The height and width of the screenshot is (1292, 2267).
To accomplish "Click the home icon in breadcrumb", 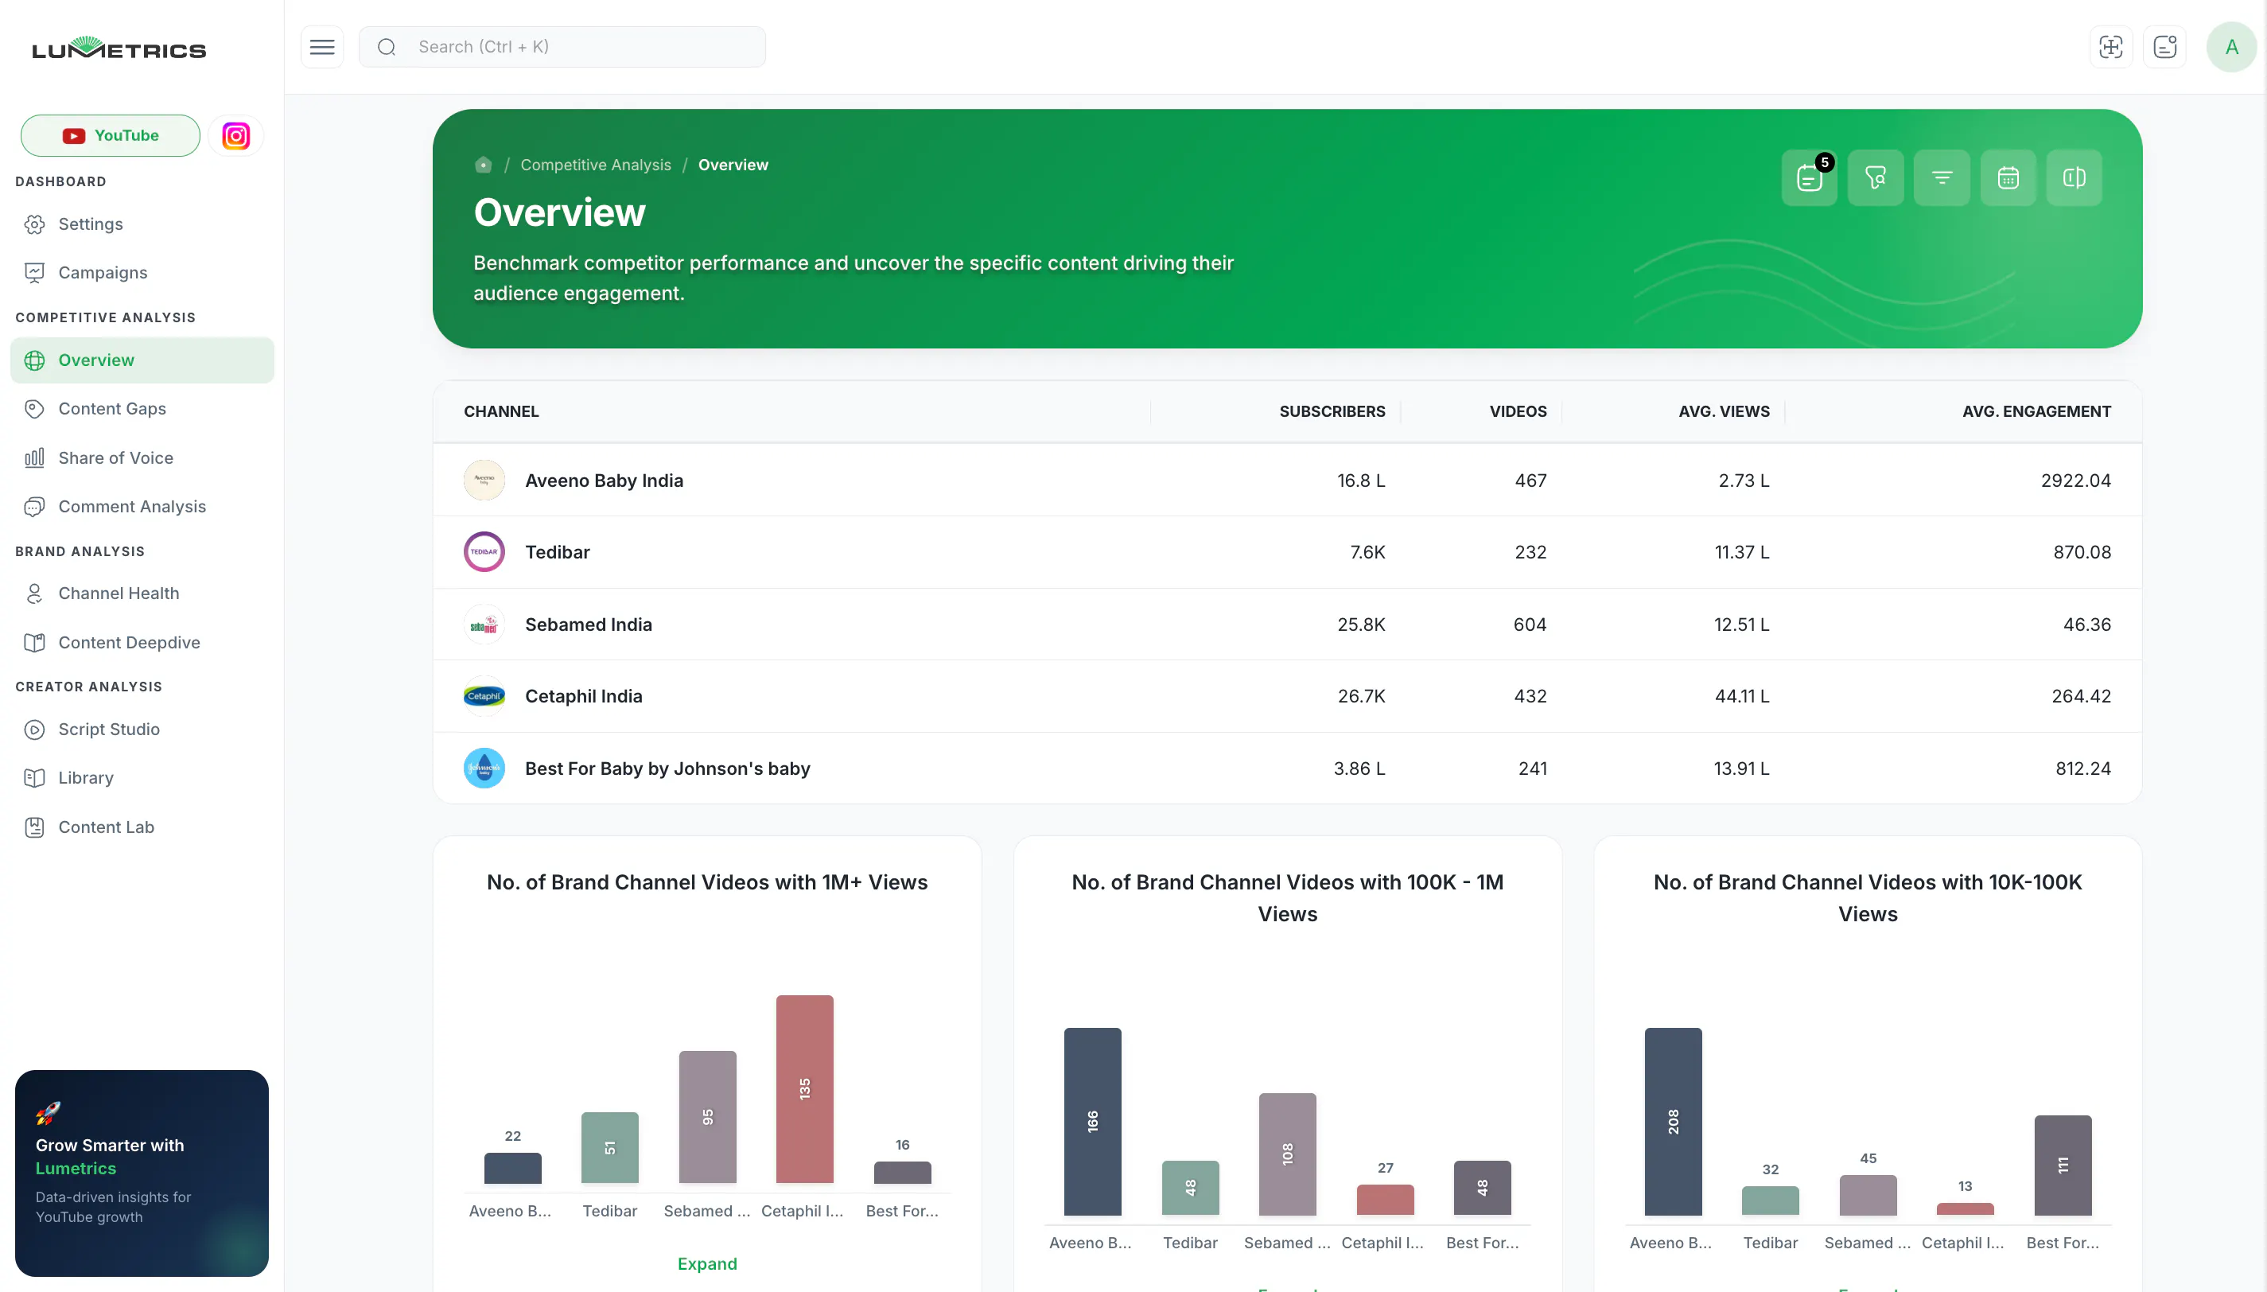I will point(484,165).
